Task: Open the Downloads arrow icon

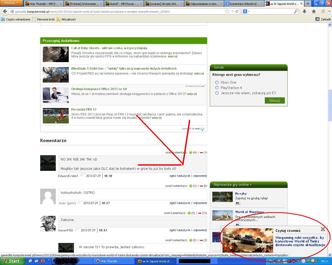Action: click(x=305, y=12)
